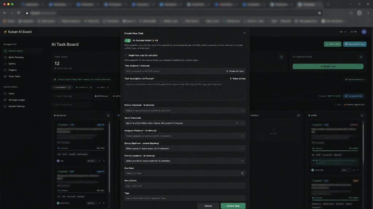The height and width of the screenshot is (209, 373).
Task: Click Create Task button
Action: click(x=233, y=206)
